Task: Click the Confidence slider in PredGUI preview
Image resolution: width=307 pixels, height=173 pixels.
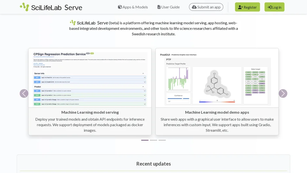Action: pyautogui.click(x=178, y=98)
